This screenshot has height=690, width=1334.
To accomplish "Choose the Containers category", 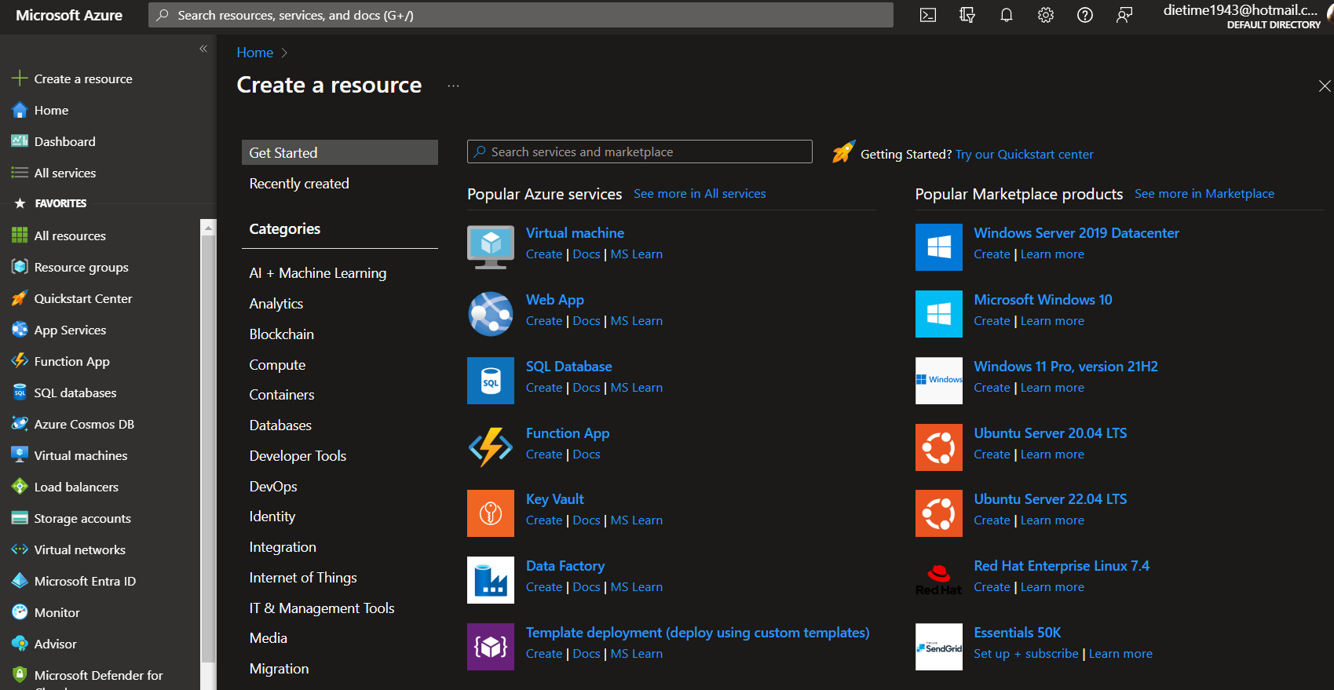I will (x=281, y=394).
